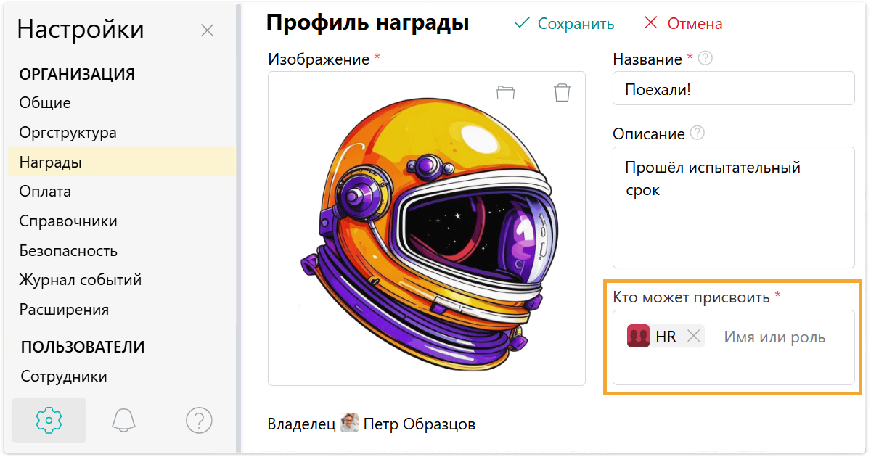Go to Оргструктура section

pyautogui.click(x=68, y=133)
